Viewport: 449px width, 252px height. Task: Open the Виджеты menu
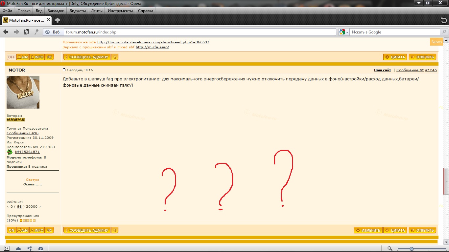click(x=78, y=11)
